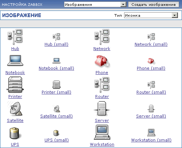Image resolution: width=182 pixels, height=148 pixels.
Task: Click the small Hub icon image
Action: (56, 37)
